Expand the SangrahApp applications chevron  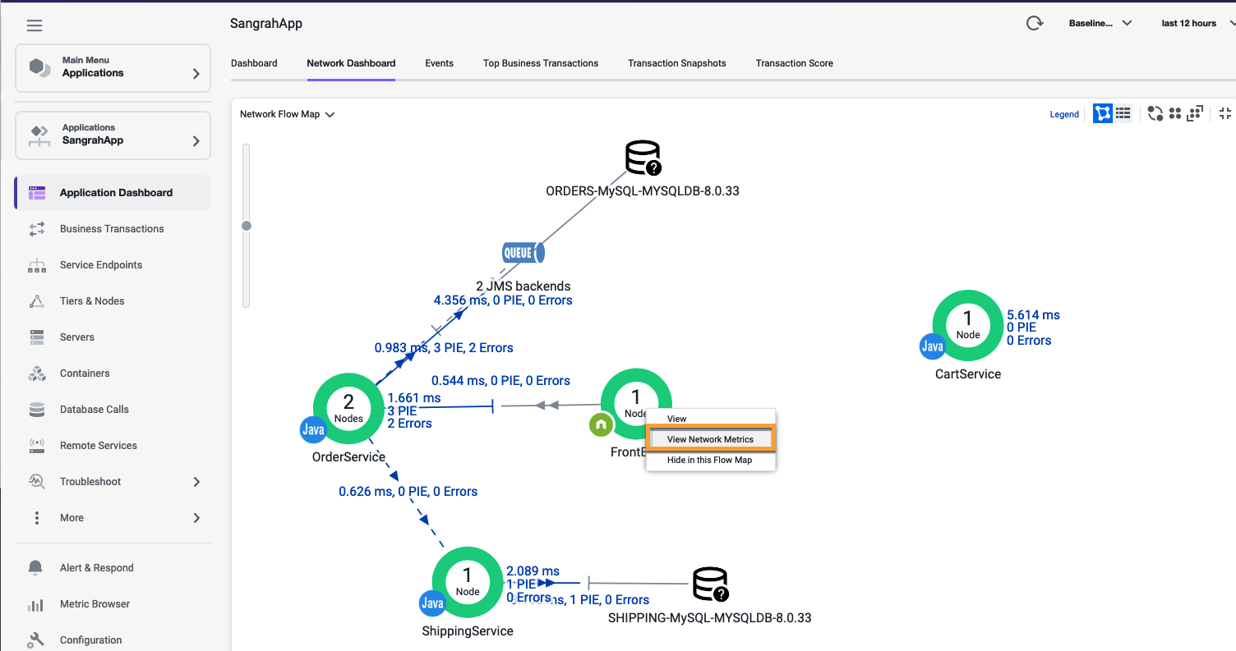pyautogui.click(x=196, y=140)
